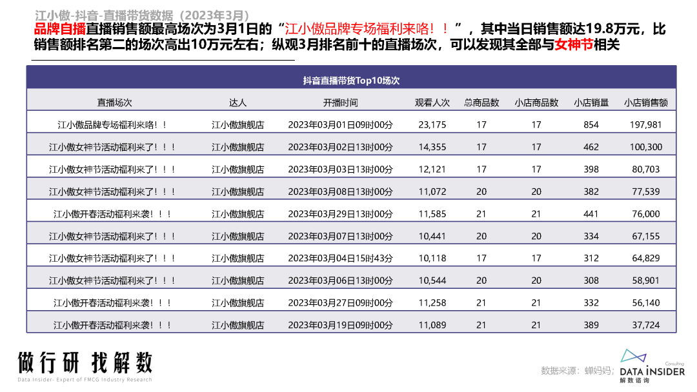Click viewer count 11,585
The image size is (697, 392).
pyautogui.click(x=432, y=213)
